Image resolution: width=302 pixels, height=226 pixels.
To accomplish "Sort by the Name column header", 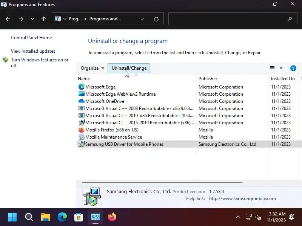I will point(84,79).
